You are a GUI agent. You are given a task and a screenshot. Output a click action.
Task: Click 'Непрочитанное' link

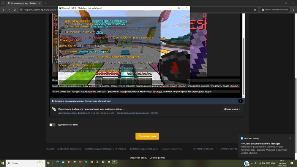click(203, 149)
